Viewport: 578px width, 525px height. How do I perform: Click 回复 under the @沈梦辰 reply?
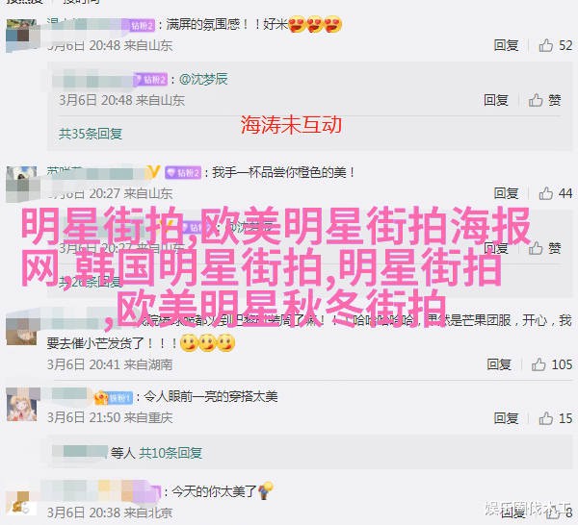pos(496,100)
